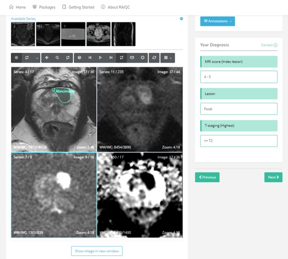Viewport: 288px width, 259px height.
Task: Select the Series 7 diffusion viewport
Action: click(54, 195)
